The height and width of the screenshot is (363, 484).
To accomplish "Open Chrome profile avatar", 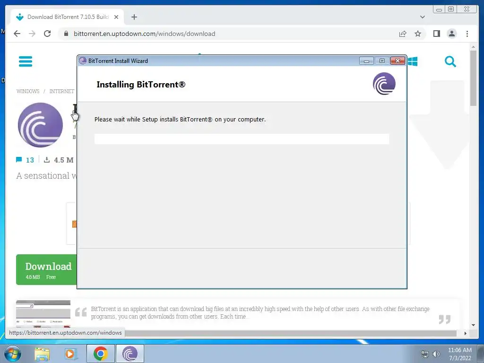I will click(x=451, y=34).
